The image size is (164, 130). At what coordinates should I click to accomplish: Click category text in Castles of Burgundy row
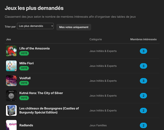coord(103,110)
